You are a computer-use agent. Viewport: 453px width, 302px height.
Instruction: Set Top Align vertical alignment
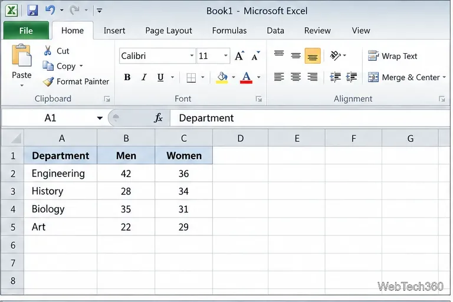tap(279, 55)
